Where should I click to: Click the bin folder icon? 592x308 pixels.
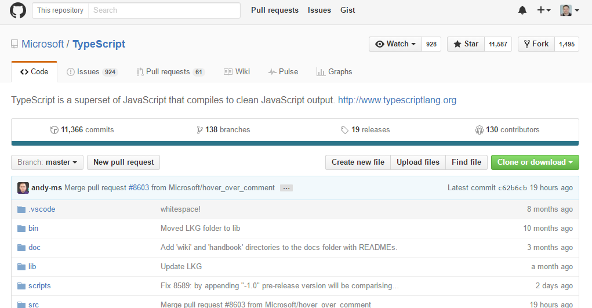pyautogui.click(x=21, y=229)
